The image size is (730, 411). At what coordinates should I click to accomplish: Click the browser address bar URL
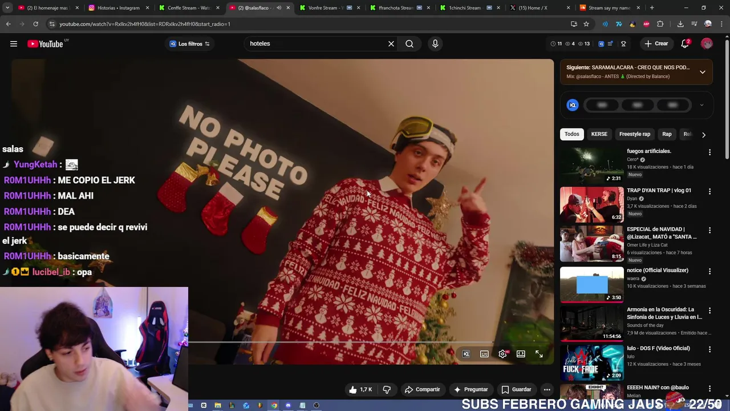145,24
